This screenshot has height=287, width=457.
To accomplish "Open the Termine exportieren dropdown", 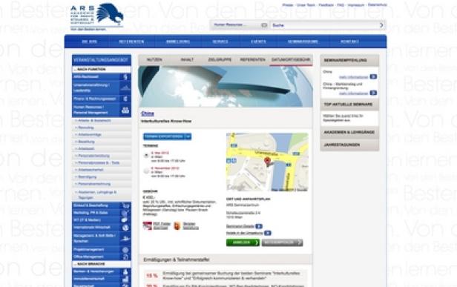I will pos(168,136).
